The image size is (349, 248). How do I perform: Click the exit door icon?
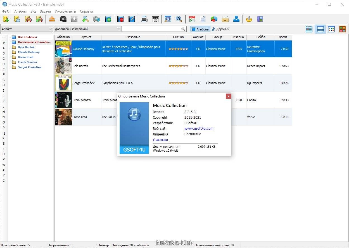pos(260,19)
